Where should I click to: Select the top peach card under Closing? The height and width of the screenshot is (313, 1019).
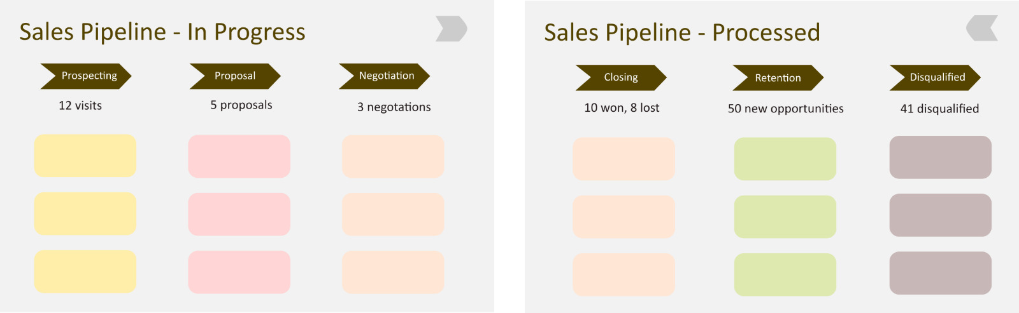tap(624, 159)
